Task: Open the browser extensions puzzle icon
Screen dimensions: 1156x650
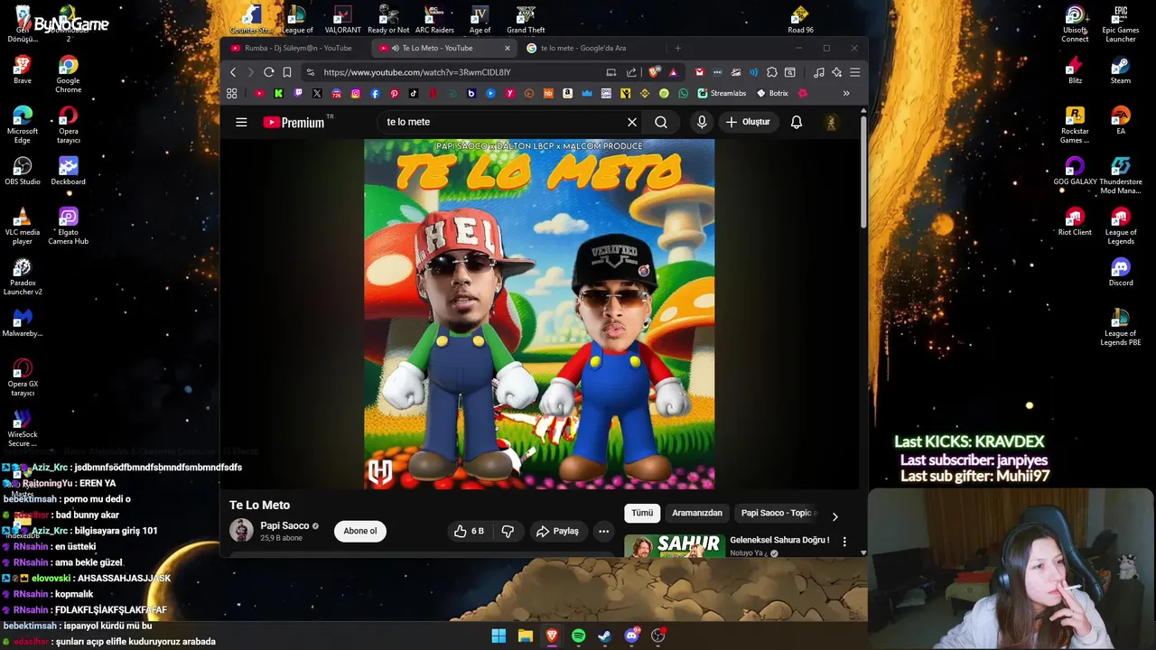Action: click(x=772, y=72)
